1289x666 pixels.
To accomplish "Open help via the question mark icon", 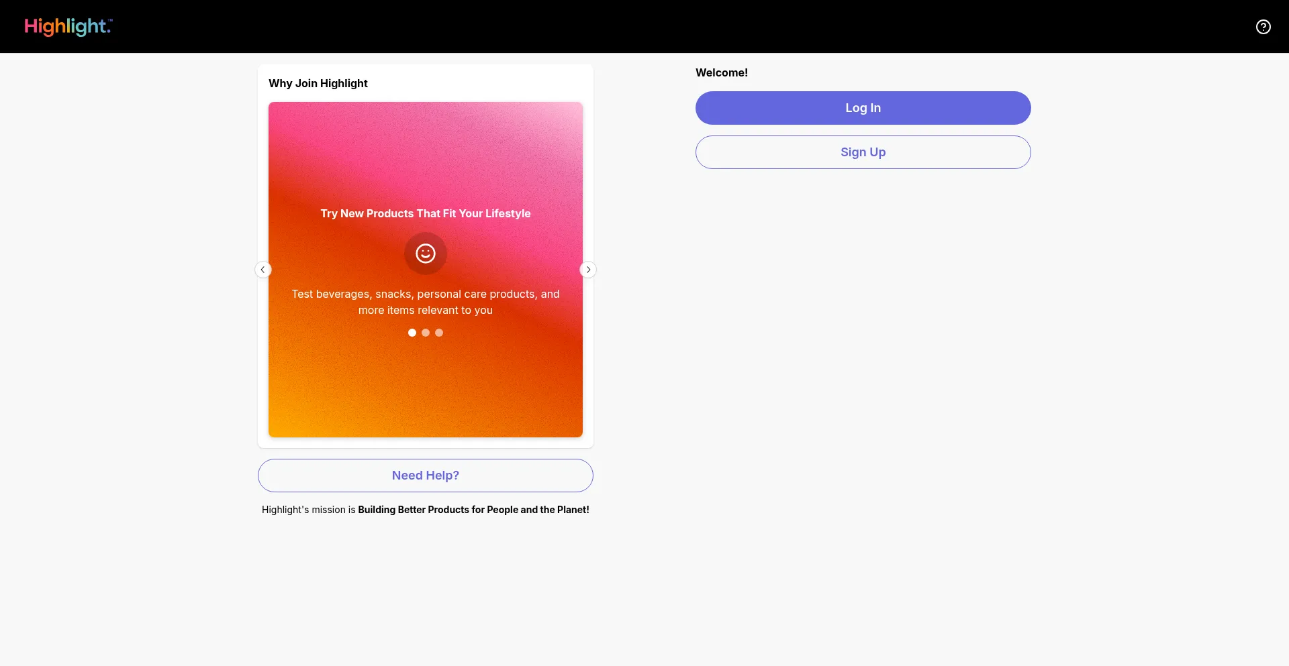I will point(1263,27).
